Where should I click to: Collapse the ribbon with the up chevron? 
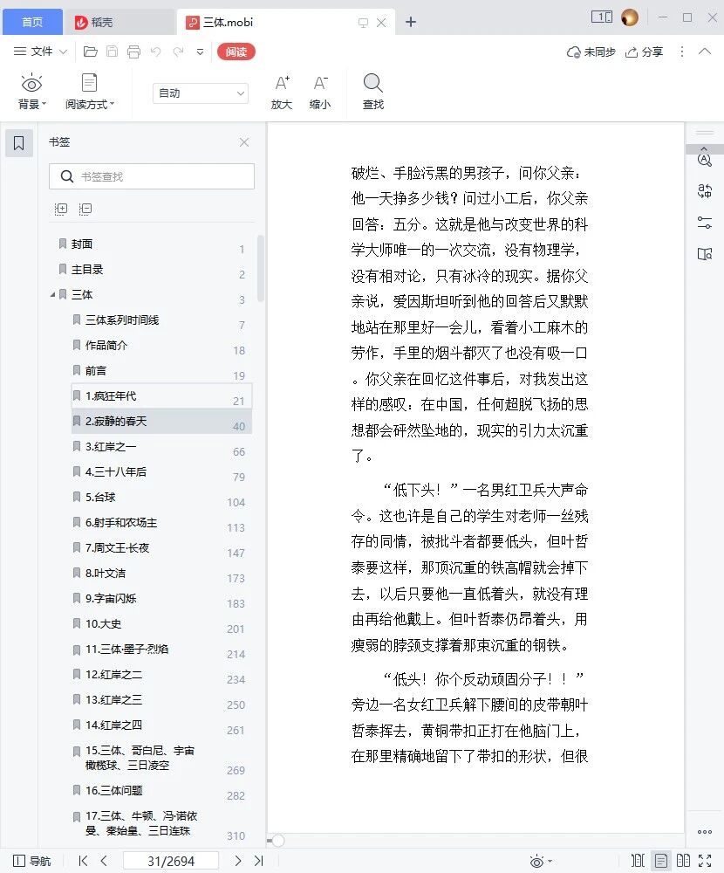705,52
